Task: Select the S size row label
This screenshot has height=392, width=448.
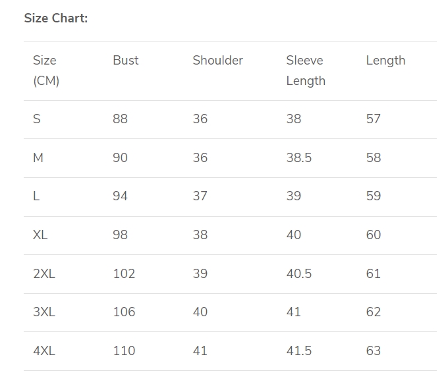Action: click(37, 119)
